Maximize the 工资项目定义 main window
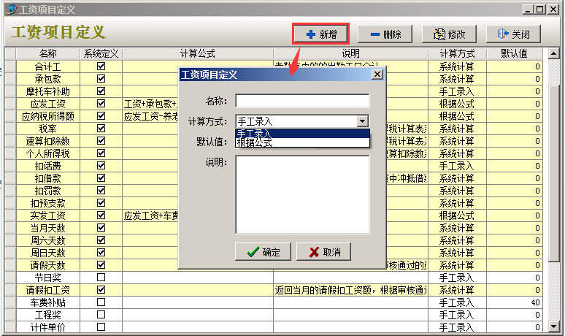This screenshot has width=565, height=336. 539,9
